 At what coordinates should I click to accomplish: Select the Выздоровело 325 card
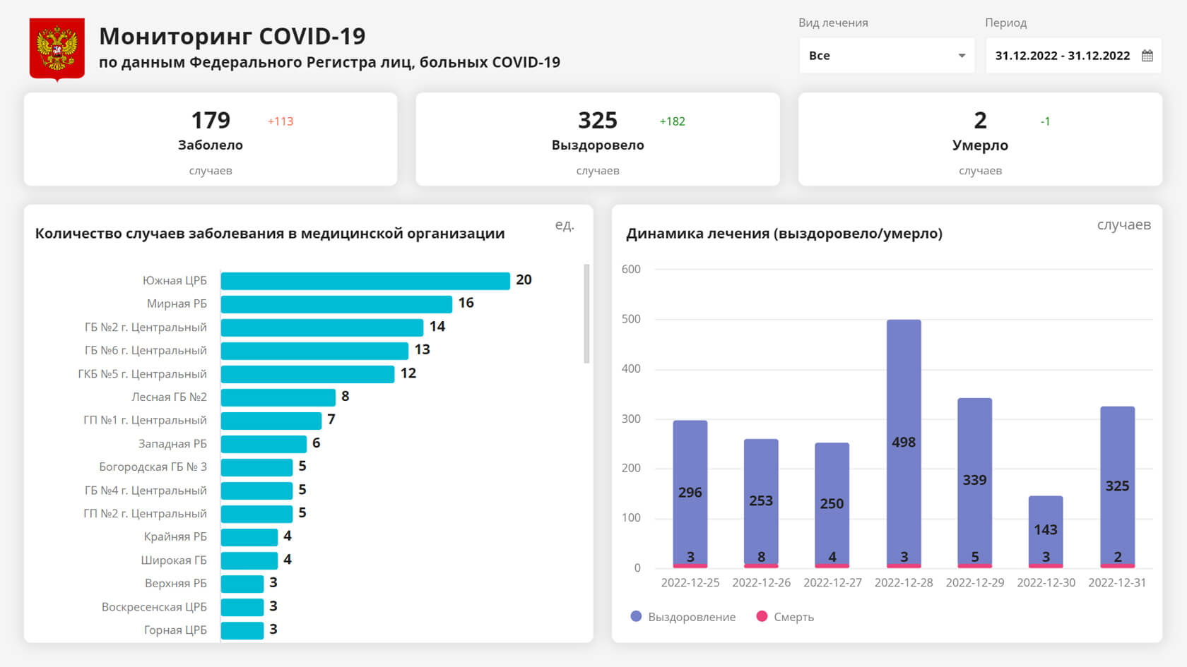[598, 139]
